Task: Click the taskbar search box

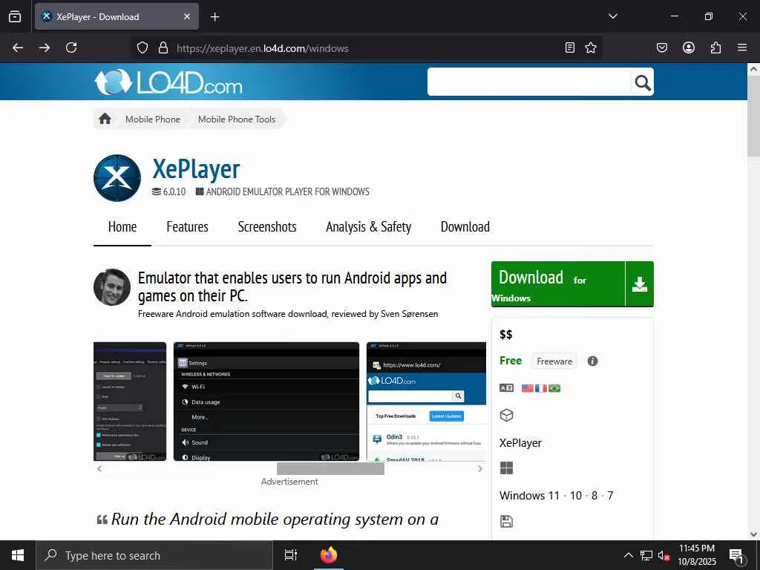Action: coord(154,555)
